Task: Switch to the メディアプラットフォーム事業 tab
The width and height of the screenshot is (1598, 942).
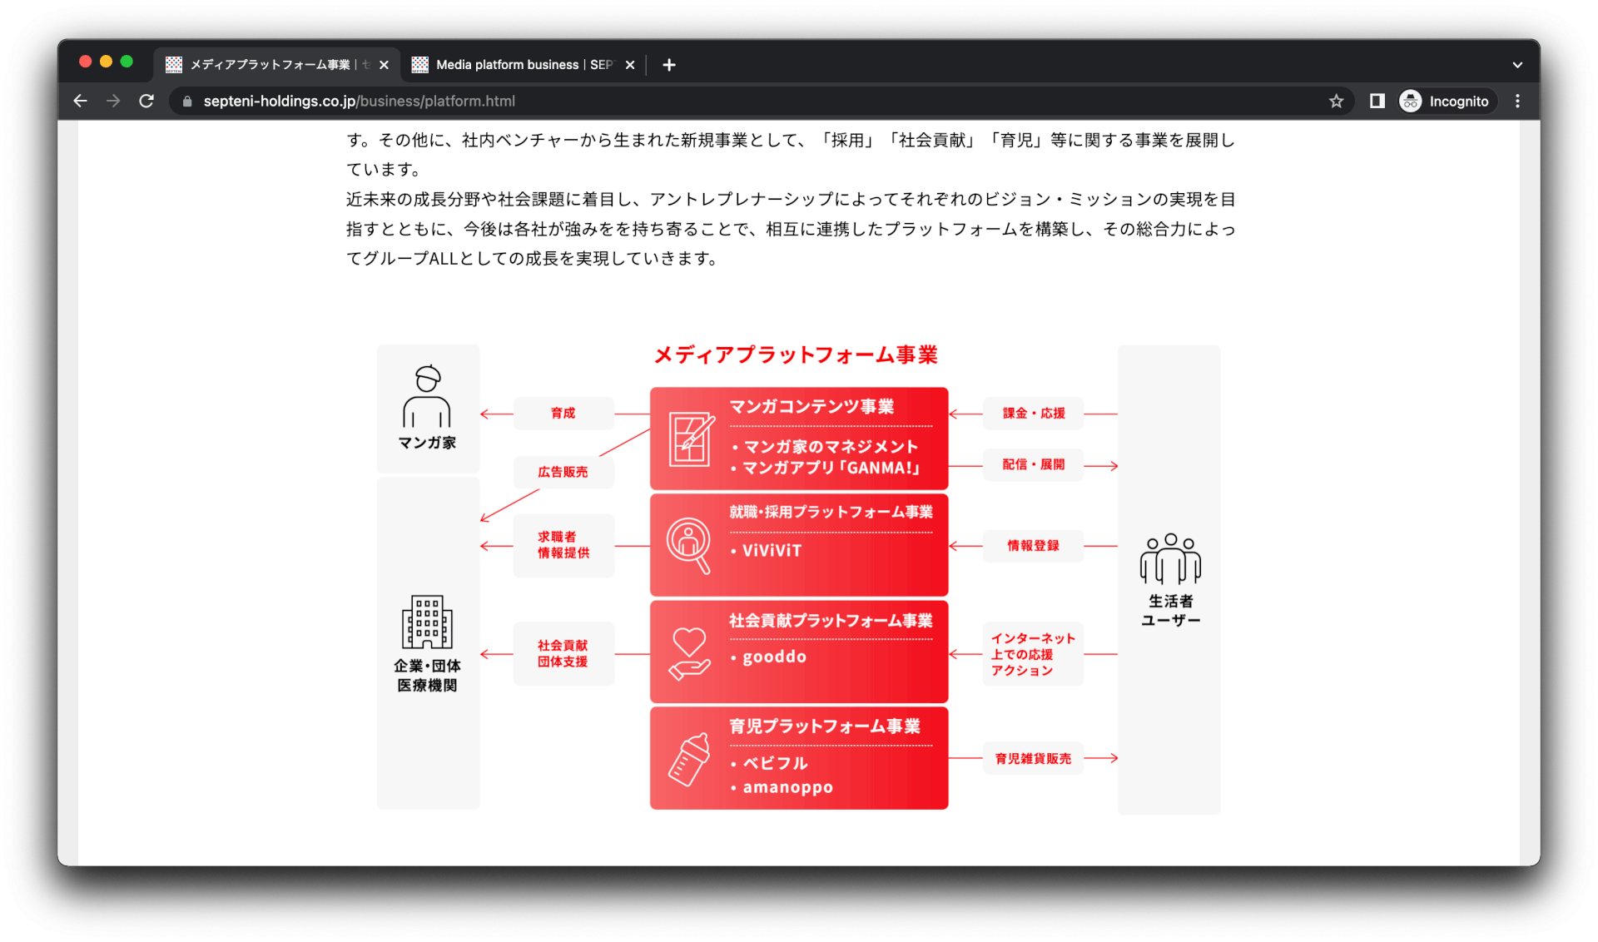Action: [x=277, y=64]
